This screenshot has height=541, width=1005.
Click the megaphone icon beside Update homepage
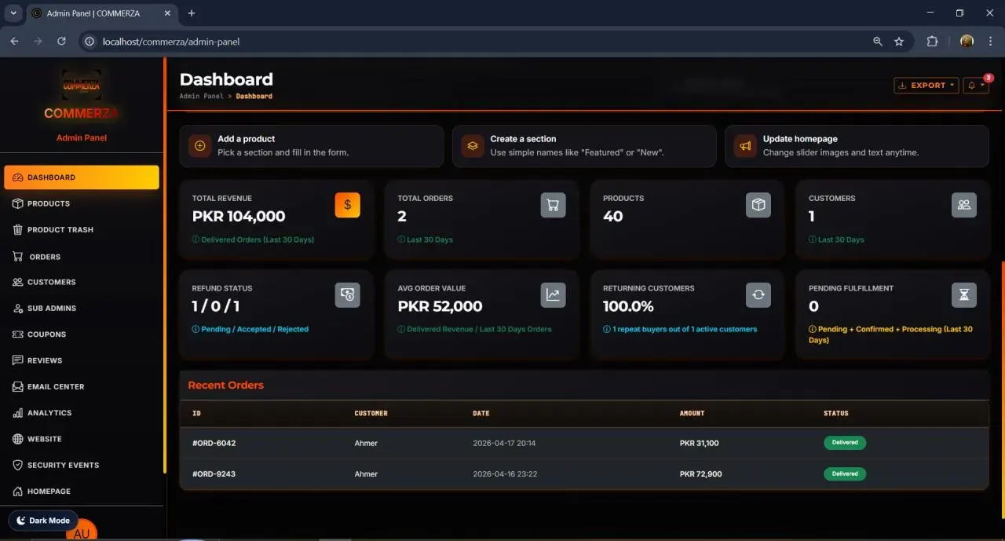pos(745,145)
